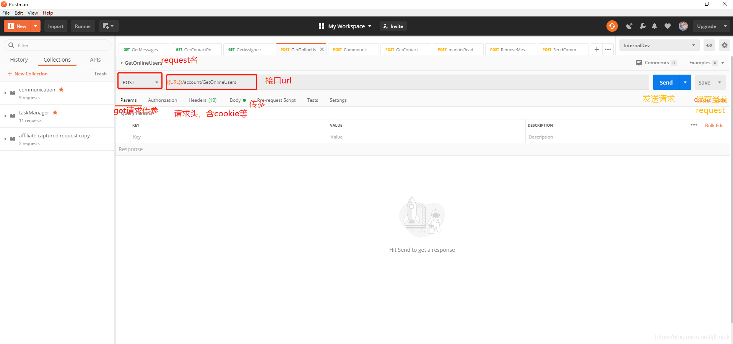Close the GetOnlineUsers tab
This screenshot has height=344, width=733.
[x=322, y=49]
